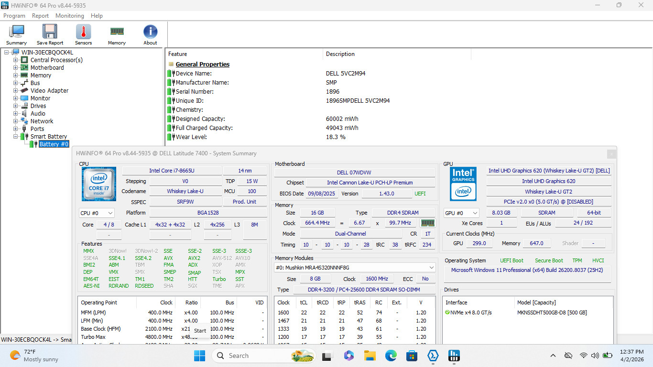
Task: Select the General Properties heading
Action: pos(203,64)
